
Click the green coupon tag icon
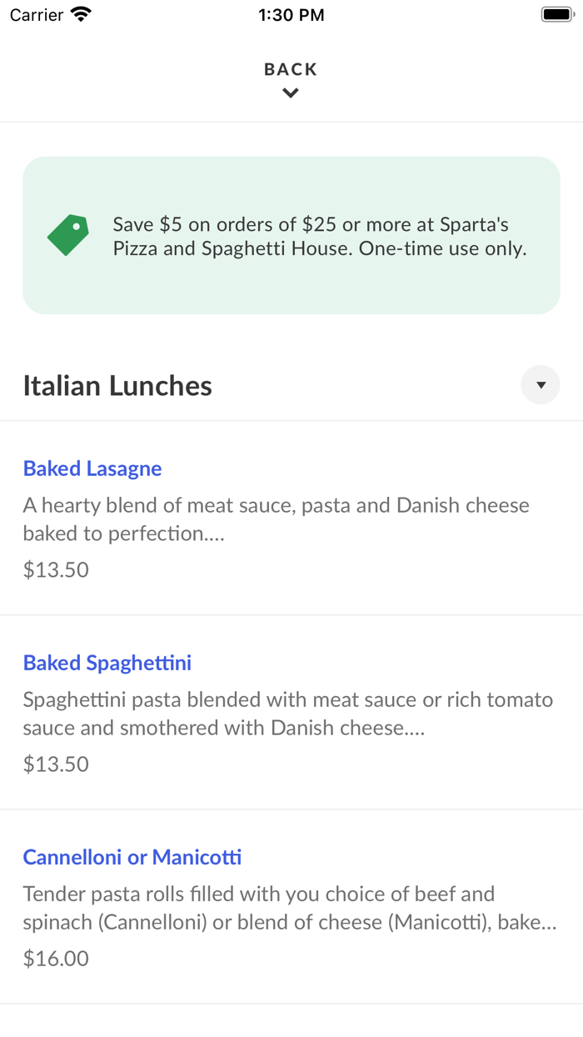click(x=67, y=235)
